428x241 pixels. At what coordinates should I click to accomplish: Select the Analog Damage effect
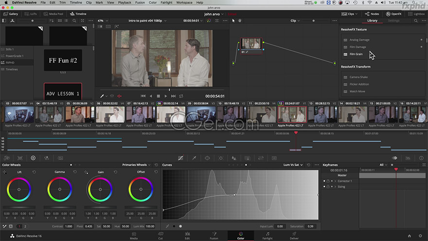click(359, 40)
